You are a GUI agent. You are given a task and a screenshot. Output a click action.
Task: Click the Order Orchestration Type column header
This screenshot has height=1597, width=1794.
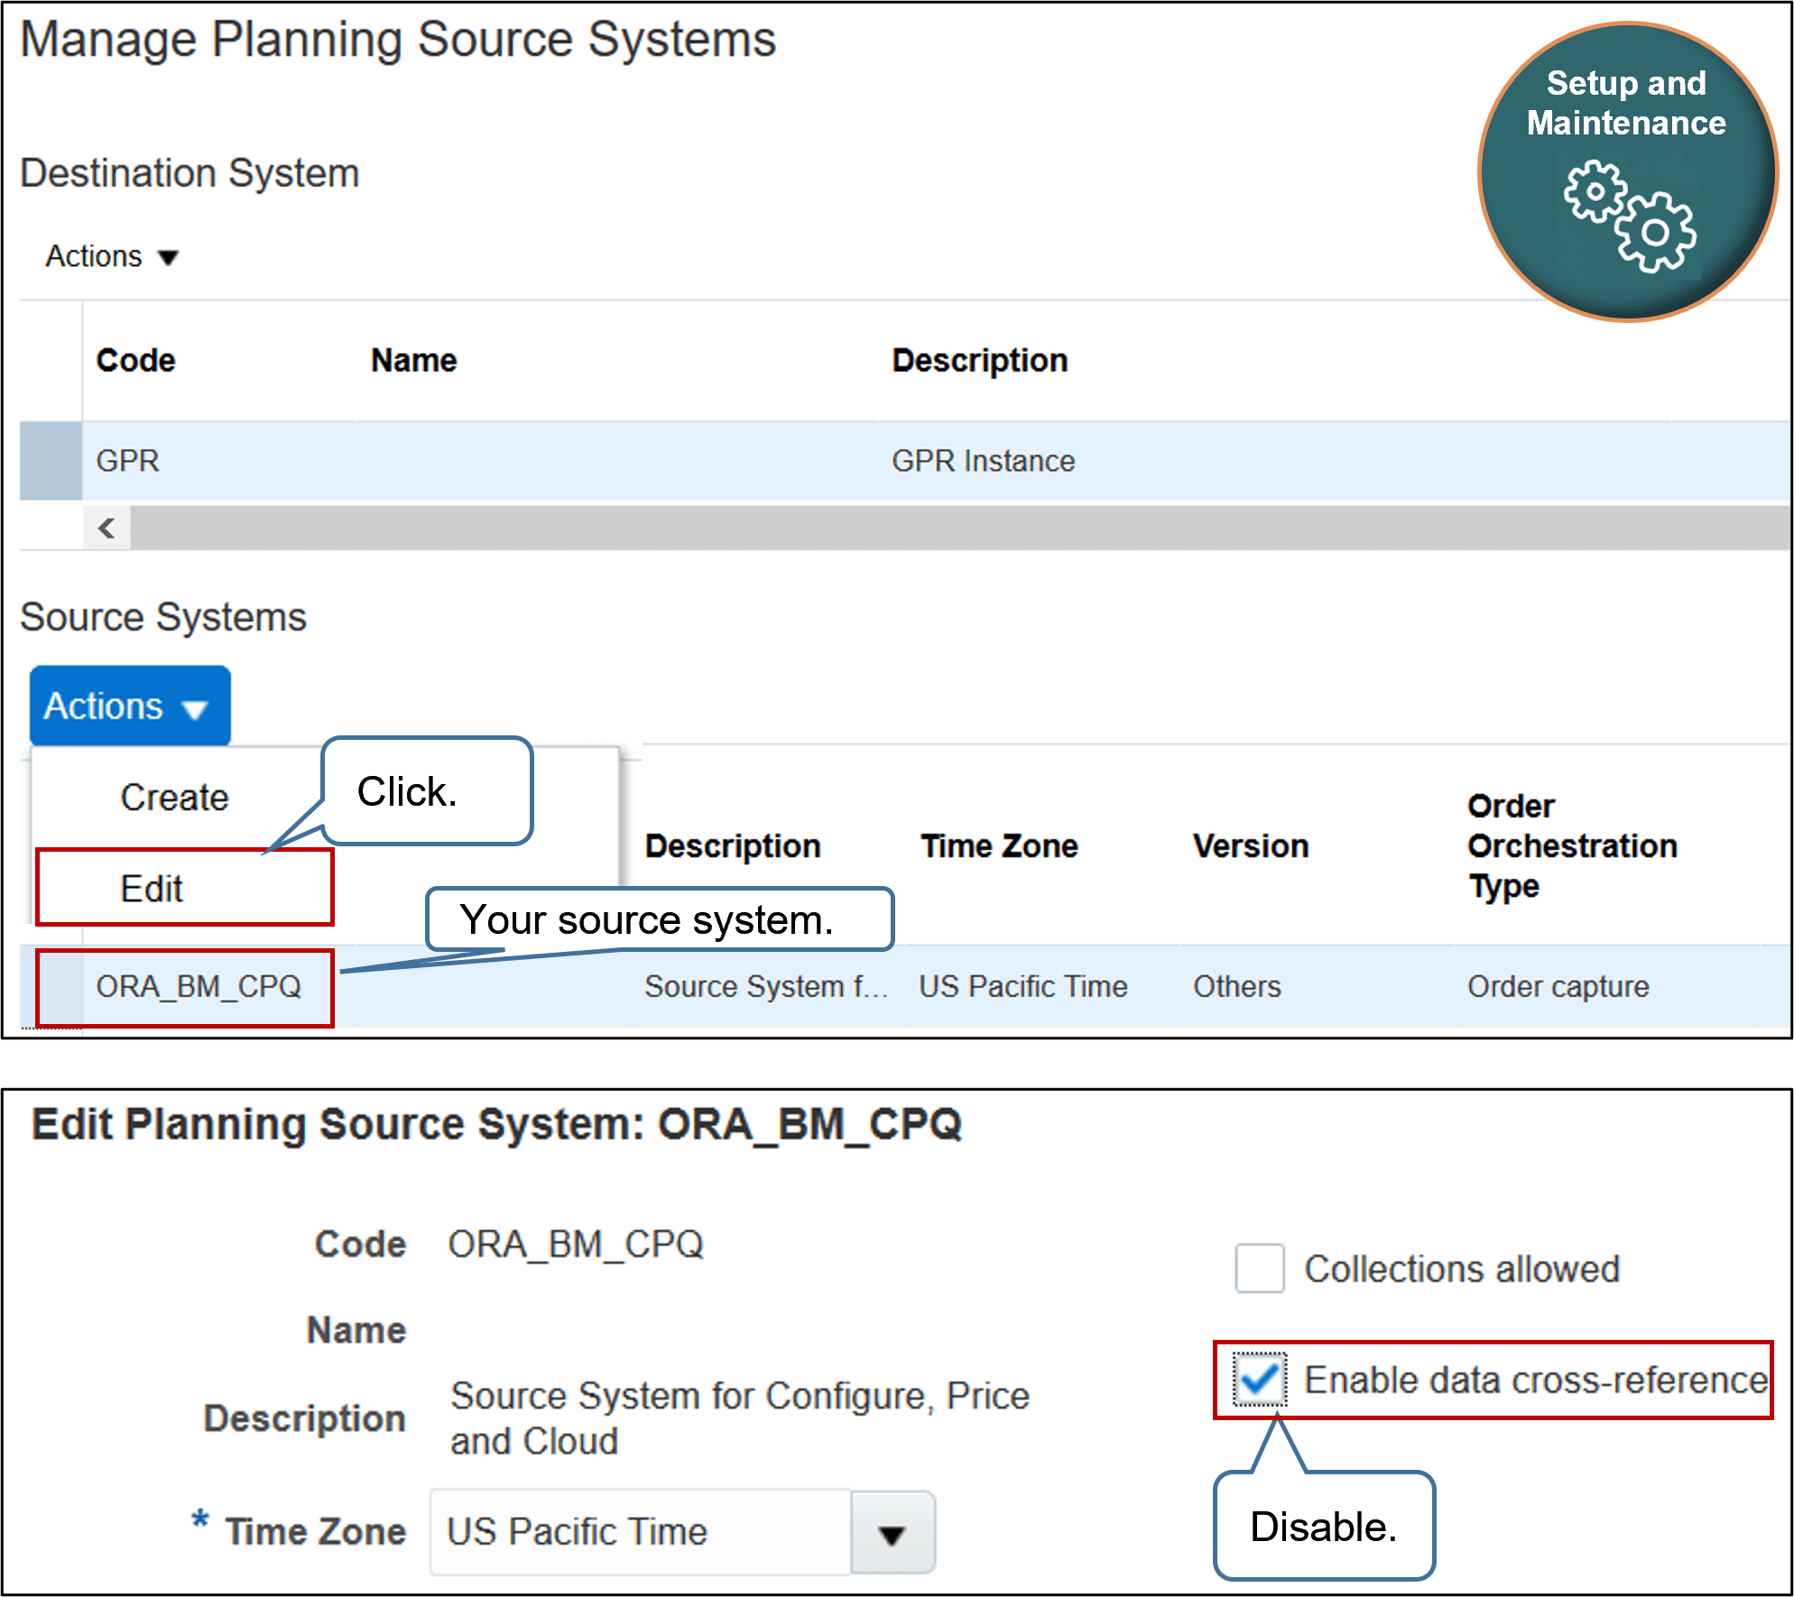pyautogui.click(x=1572, y=846)
